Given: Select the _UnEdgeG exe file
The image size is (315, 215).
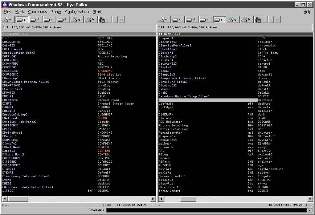Looking at the screenshot, I should coord(206,107).
